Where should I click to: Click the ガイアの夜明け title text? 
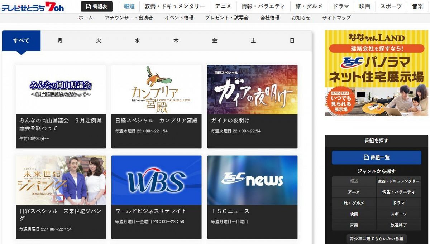point(230,121)
